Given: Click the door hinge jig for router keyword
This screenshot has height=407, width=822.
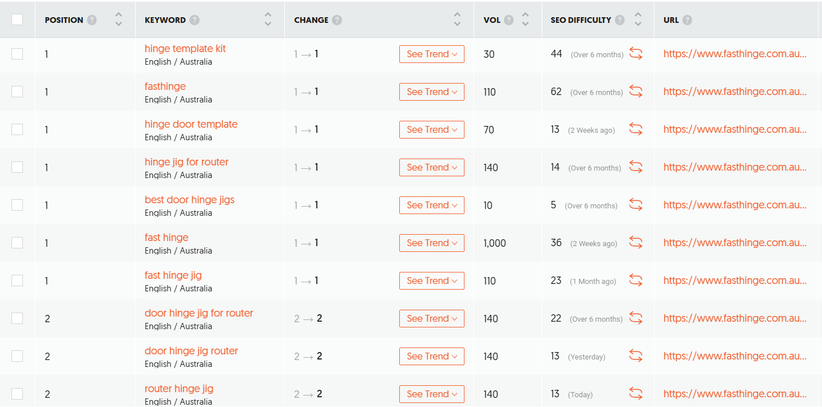Looking at the screenshot, I should click(198, 313).
